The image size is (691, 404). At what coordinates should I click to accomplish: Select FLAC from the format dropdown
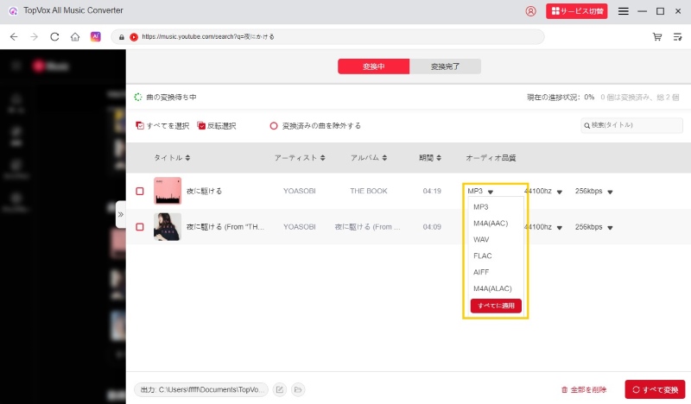[483, 256]
